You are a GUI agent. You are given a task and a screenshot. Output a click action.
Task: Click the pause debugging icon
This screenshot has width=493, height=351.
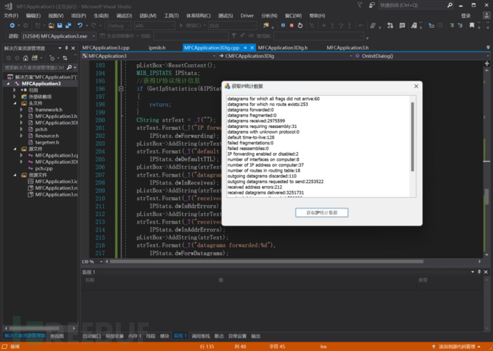(283, 25)
